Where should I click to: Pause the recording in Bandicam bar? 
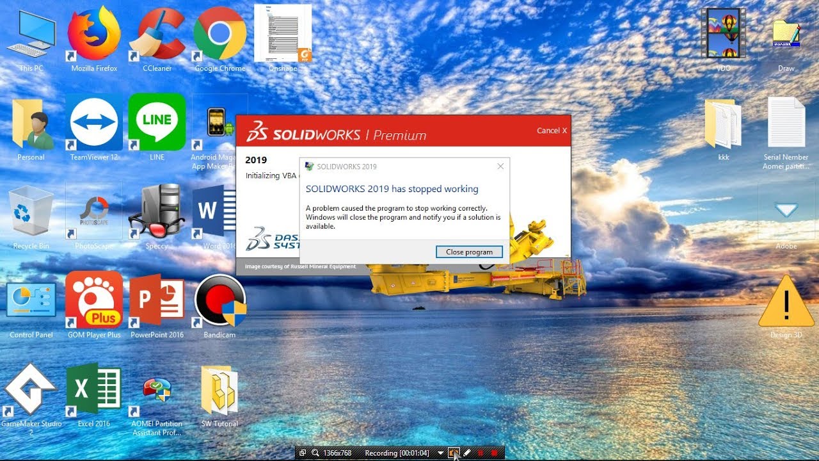481,453
